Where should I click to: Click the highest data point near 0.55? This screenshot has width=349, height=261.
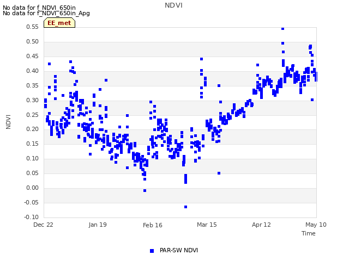[282, 28]
